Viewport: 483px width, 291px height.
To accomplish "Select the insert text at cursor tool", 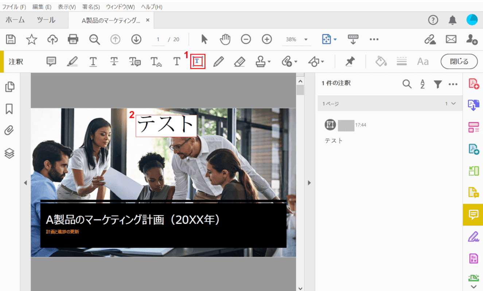I will tap(156, 62).
